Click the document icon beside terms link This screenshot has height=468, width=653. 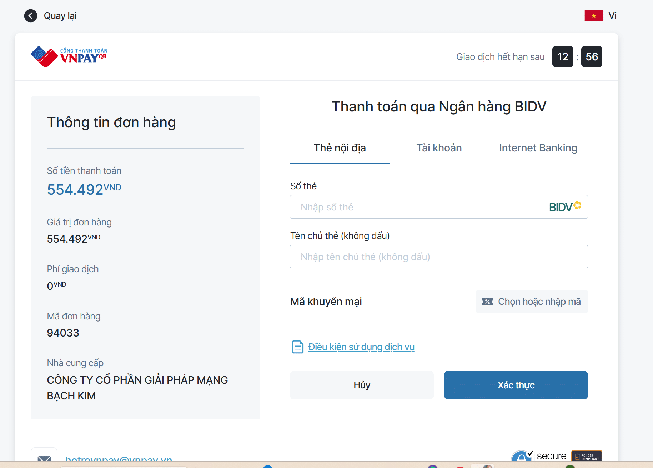click(297, 347)
